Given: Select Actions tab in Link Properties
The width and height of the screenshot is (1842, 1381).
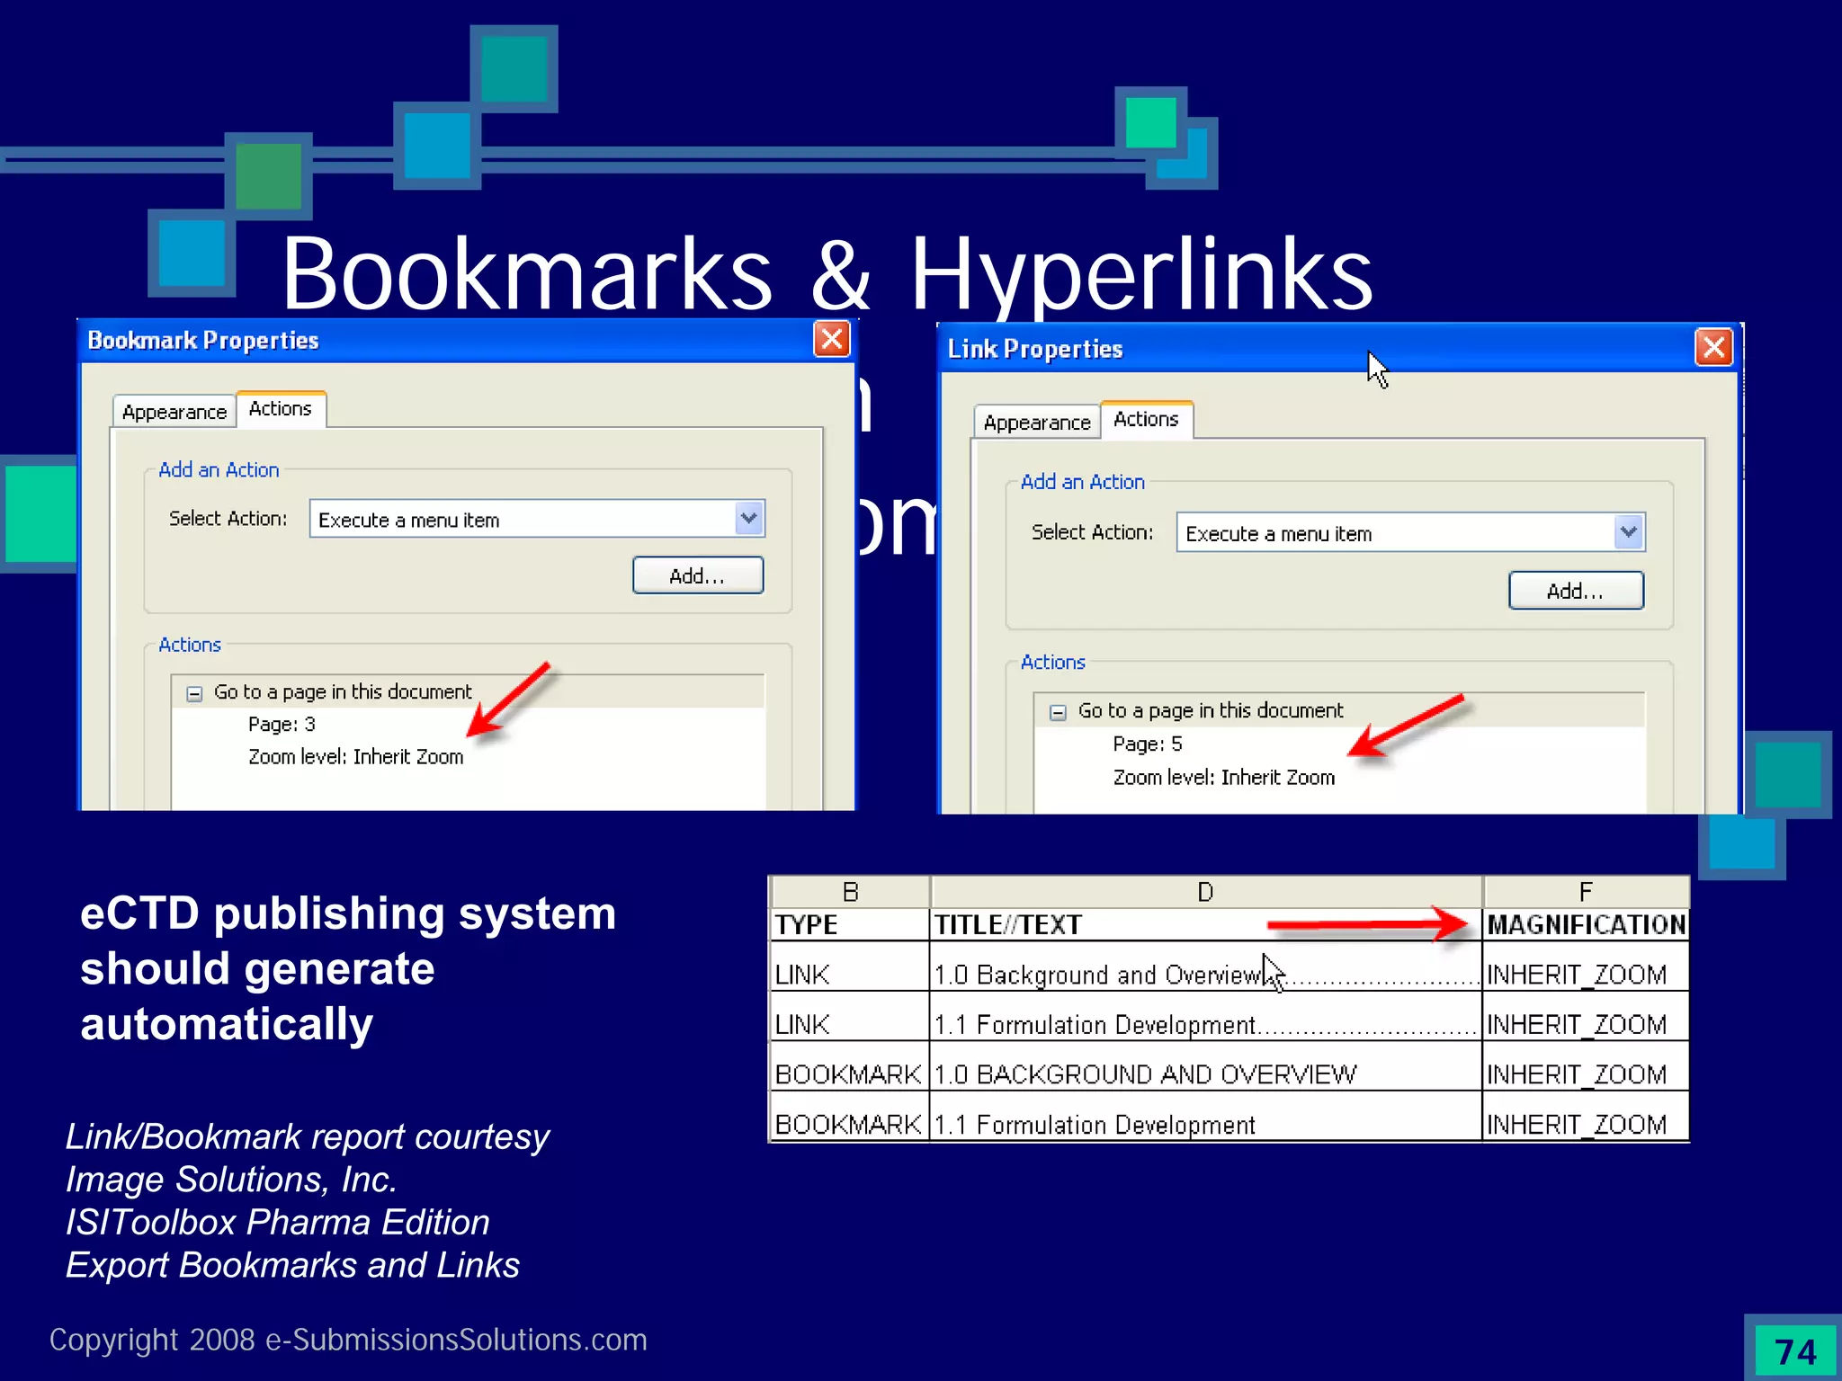Looking at the screenshot, I should click(x=1146, y=420).
